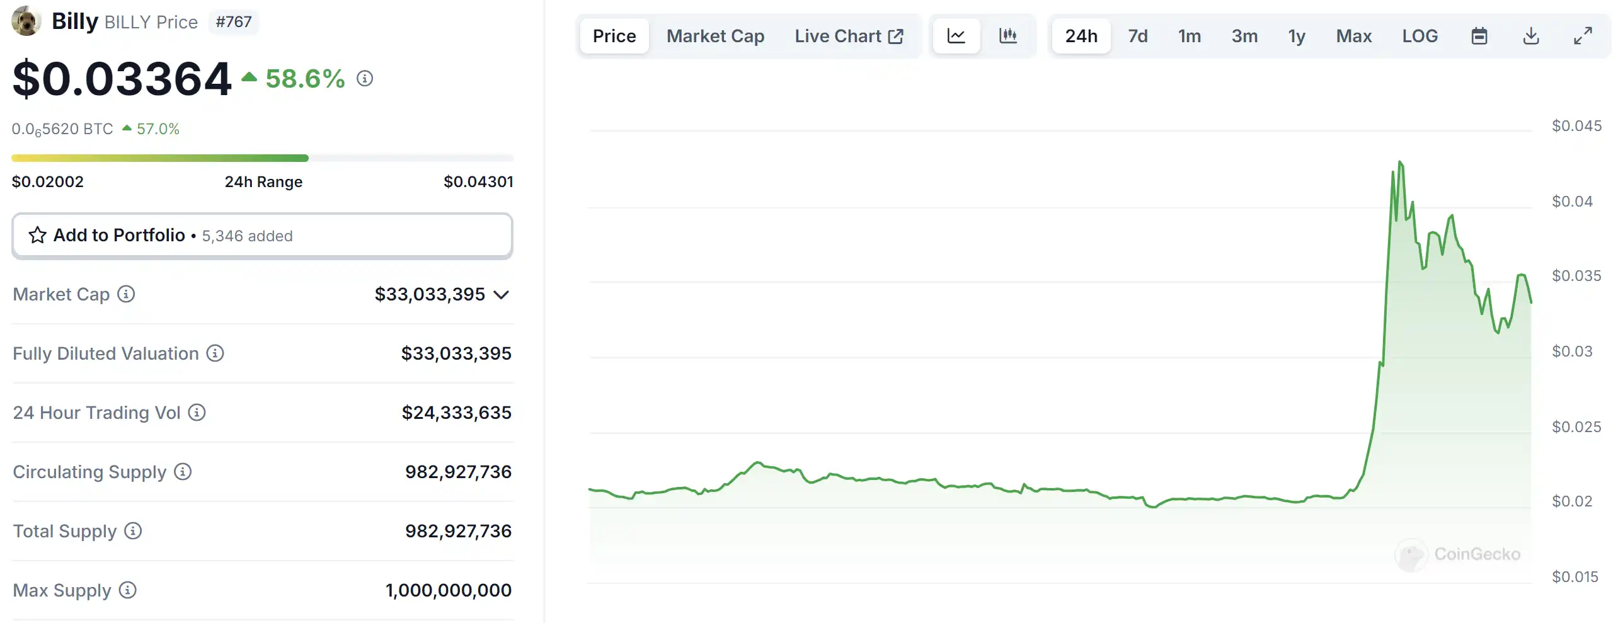
Task: Select the 1y time range
Action: (1296, 36)
